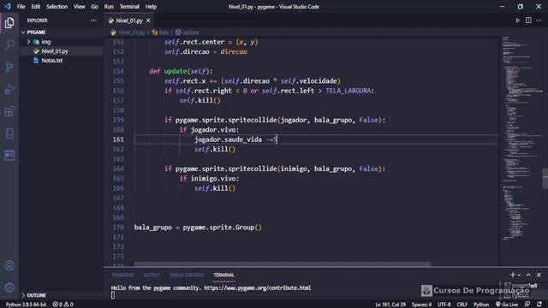Screen dimensions: 548x308
Task: Open the File menu
Action: [21, 7]
